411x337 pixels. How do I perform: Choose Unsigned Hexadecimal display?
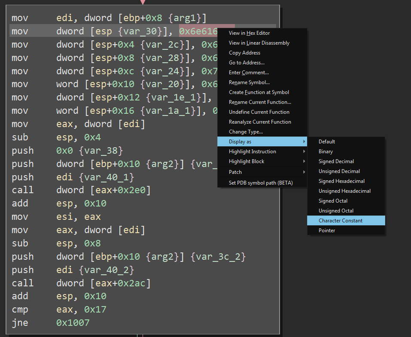tap(346, 191)
